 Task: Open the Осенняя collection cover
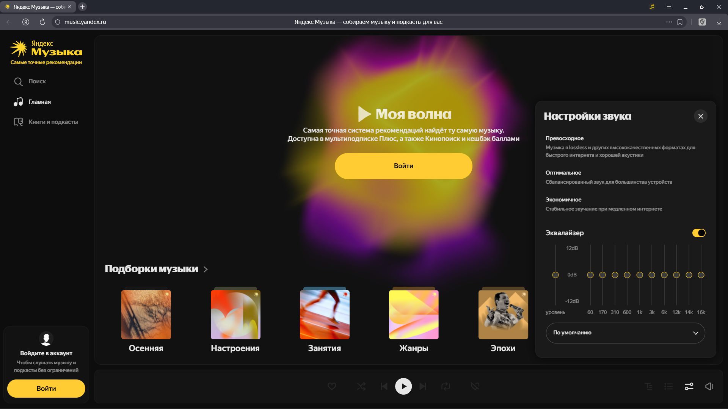tap(146, 315)
